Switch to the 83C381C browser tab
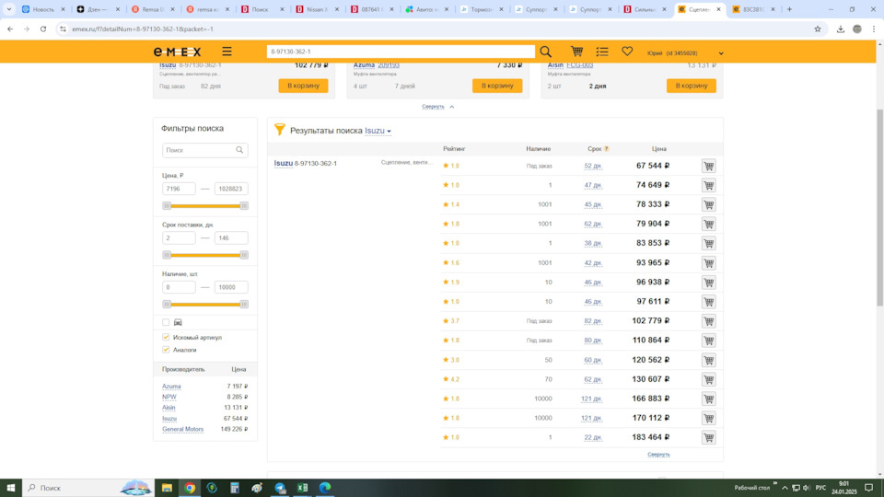Viewport: 884px width, 497px height. [x=753, y=9]
